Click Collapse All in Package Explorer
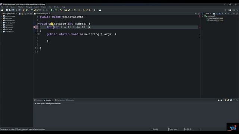 19,14
